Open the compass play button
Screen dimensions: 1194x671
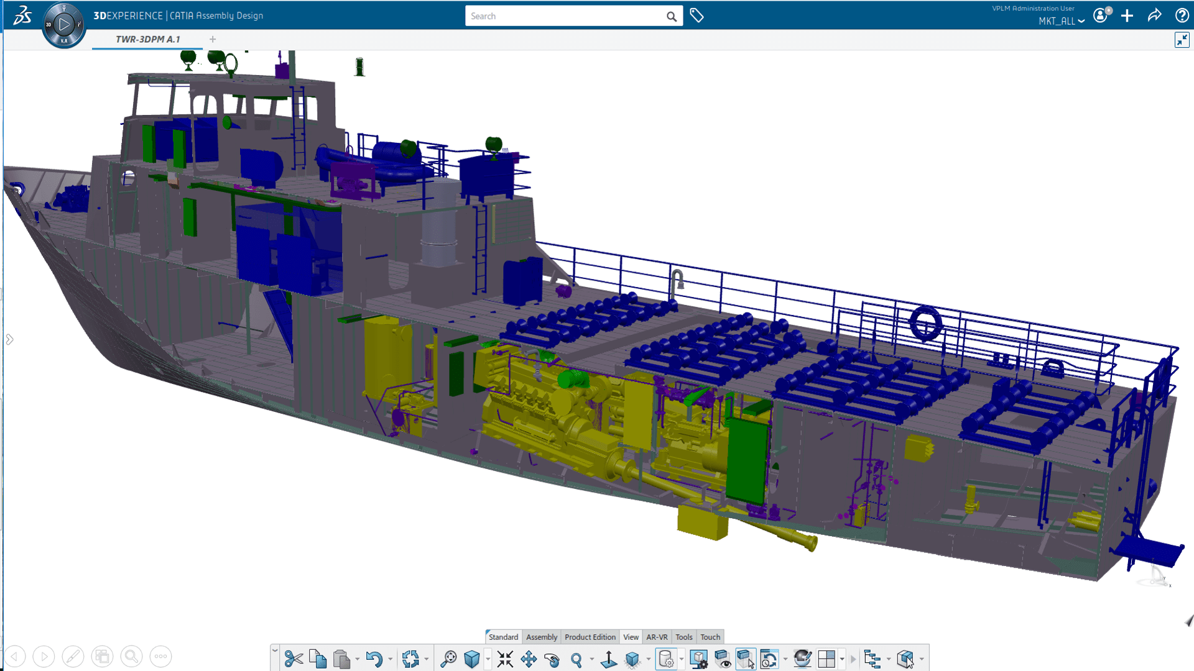tap(63, 25)
